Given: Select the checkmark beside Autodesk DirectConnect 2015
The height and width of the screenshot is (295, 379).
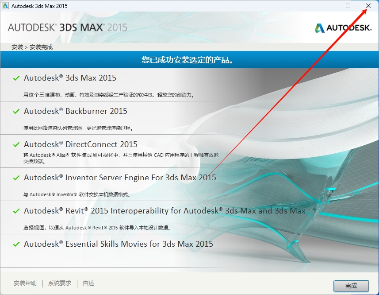Looking at the screenshot, I should (16, 144).
